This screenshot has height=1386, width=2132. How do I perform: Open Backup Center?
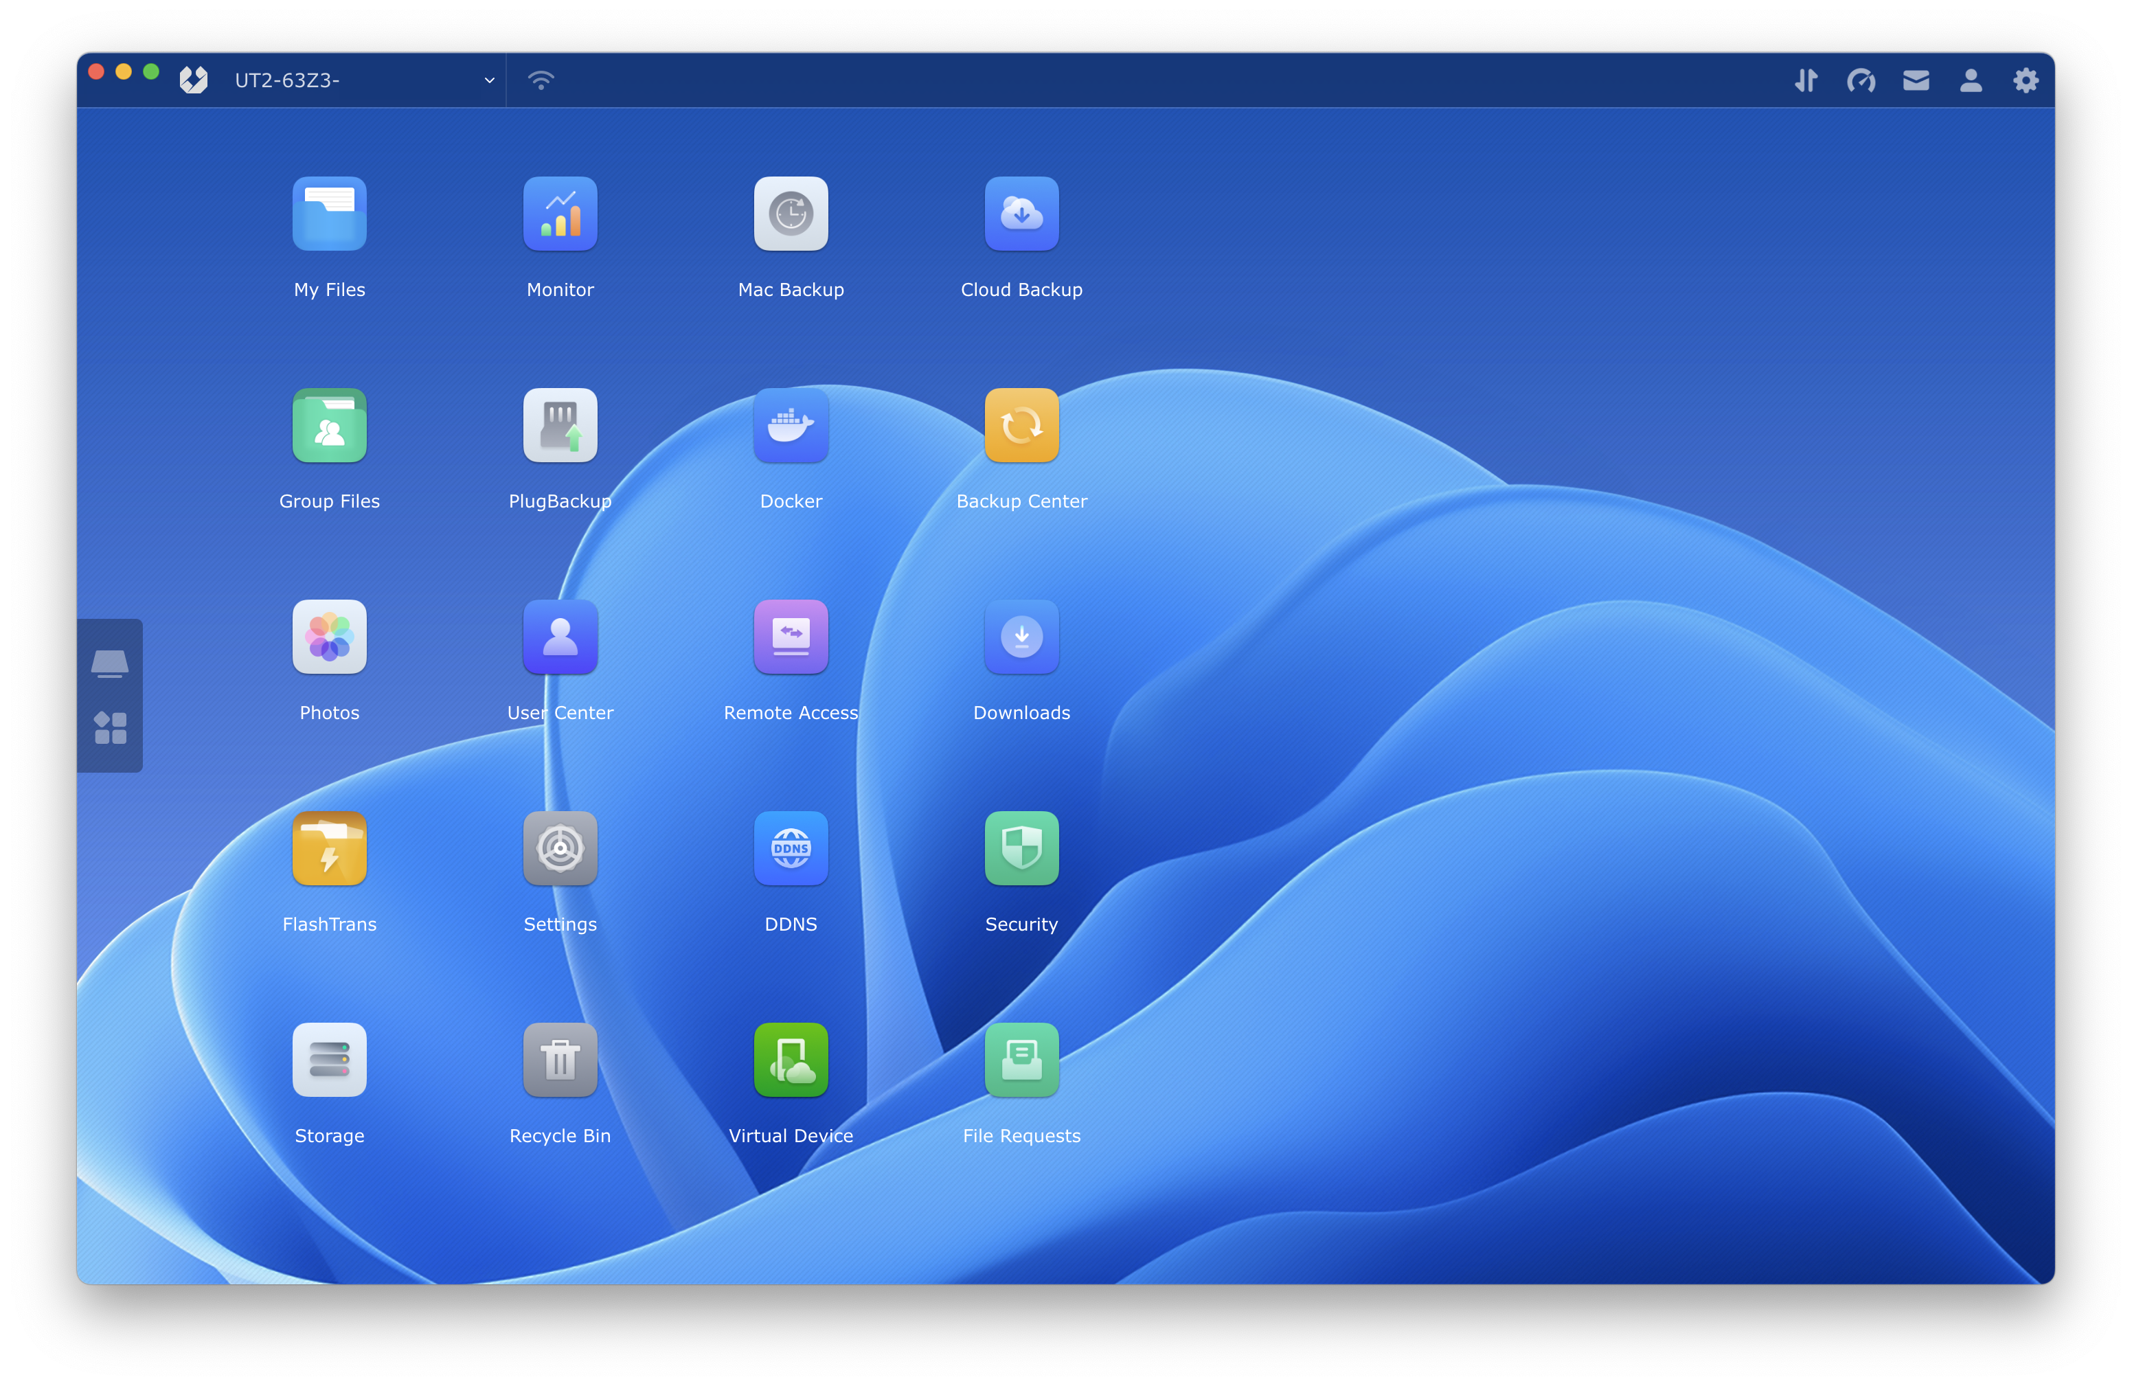1021,426
